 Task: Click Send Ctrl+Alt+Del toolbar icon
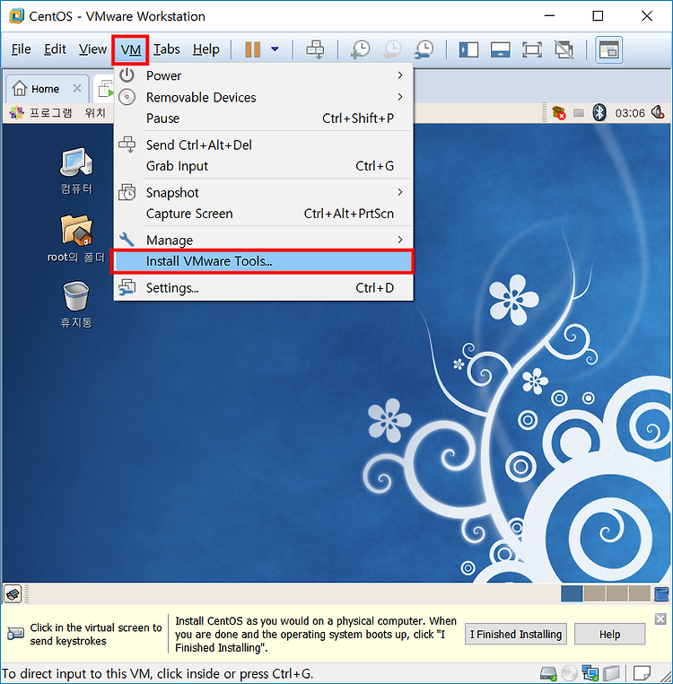315,49
